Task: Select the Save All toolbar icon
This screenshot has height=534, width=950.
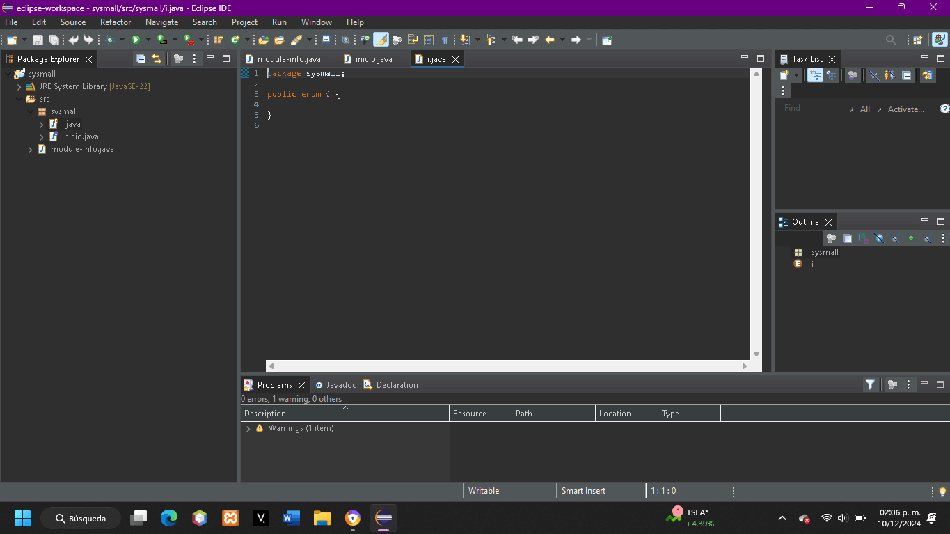Action: point(54,40)
